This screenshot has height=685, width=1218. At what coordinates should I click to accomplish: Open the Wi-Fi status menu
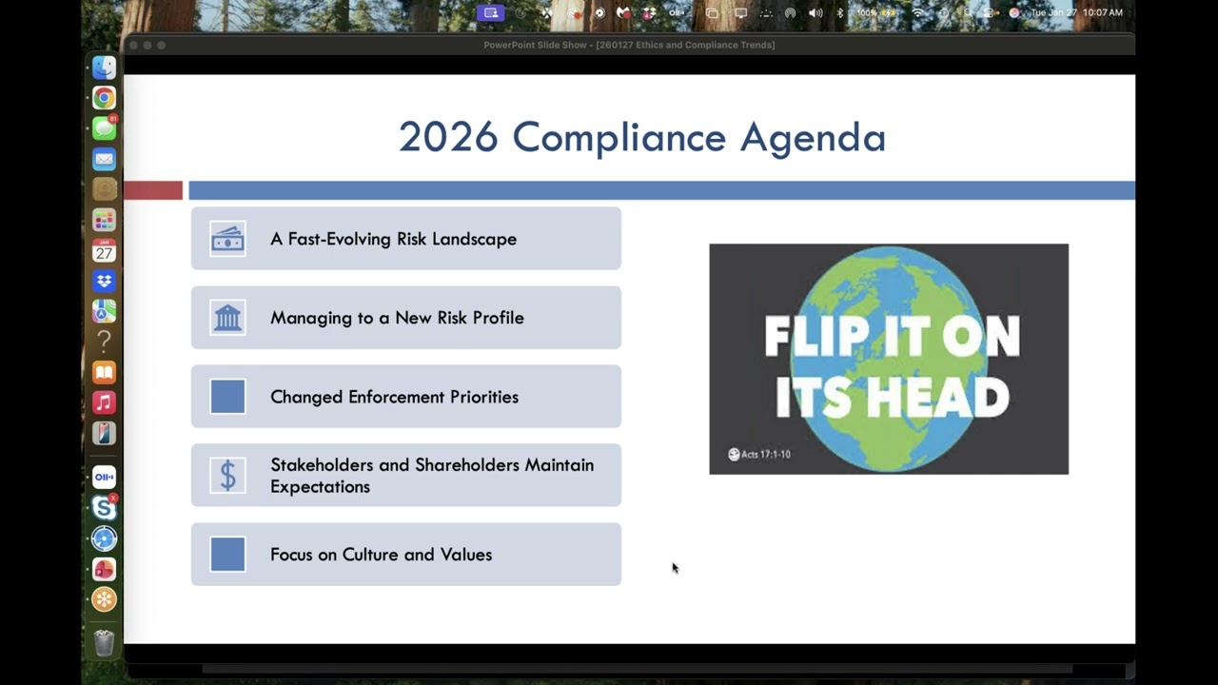click(918, 13)
